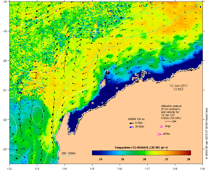Viewport: 210px width, 170px height.
Task: Click the blue current arrow near 113.9E coast
Action: click(60, 119)
